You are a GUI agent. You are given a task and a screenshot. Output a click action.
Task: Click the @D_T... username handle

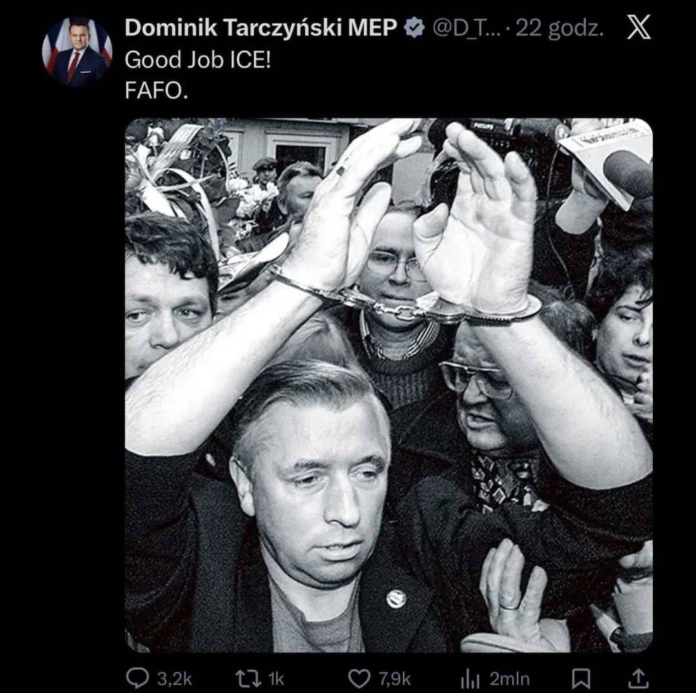pos(466,28)
